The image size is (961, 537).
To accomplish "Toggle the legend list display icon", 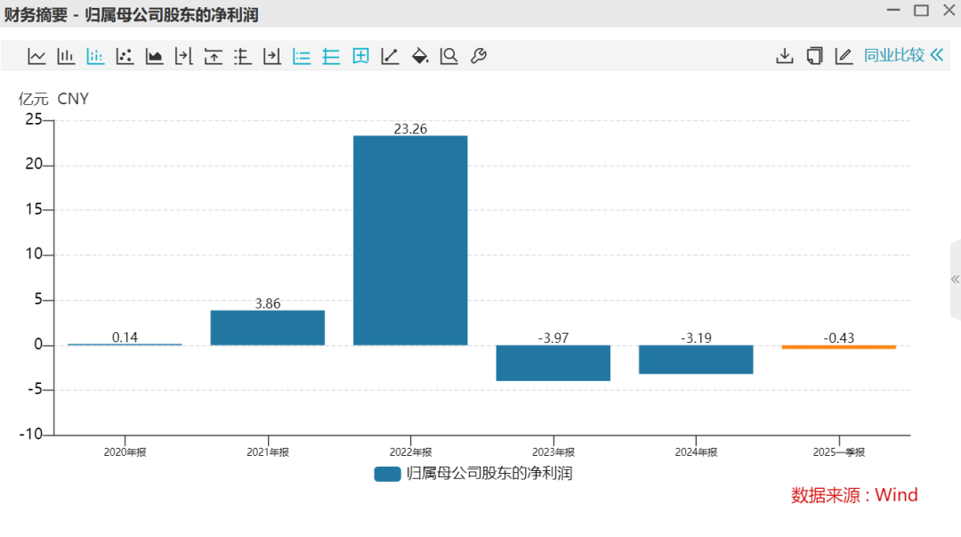I will 302,56.
